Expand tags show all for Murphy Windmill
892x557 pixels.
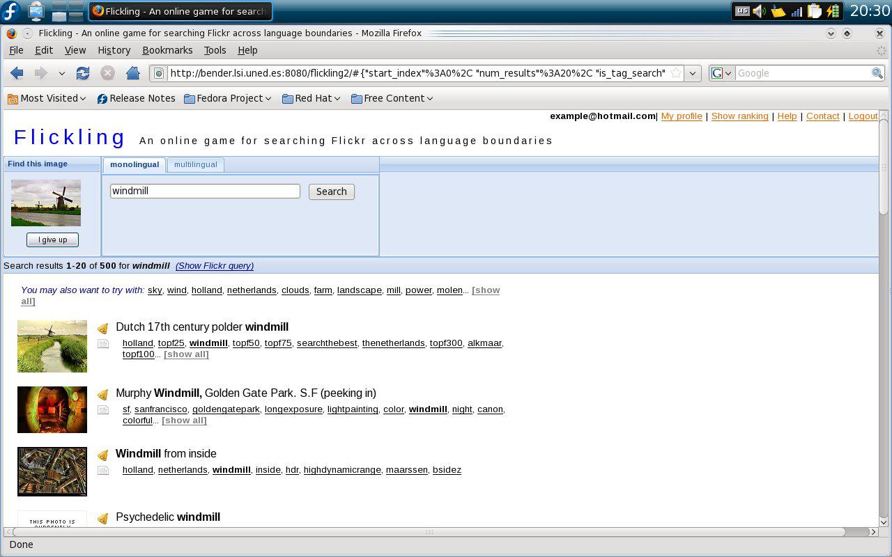[x=184, y=421]
